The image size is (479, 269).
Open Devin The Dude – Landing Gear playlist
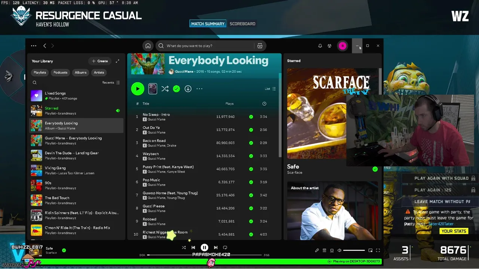tap(76, 155)
